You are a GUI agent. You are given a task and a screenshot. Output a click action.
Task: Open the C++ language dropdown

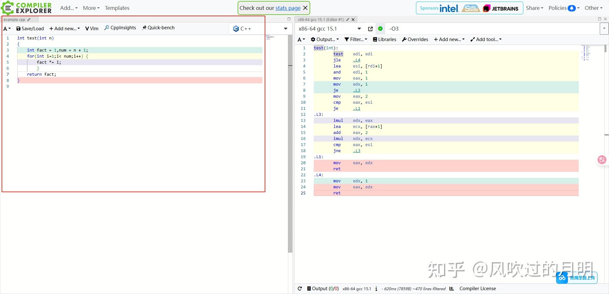(x=259, y=29)
